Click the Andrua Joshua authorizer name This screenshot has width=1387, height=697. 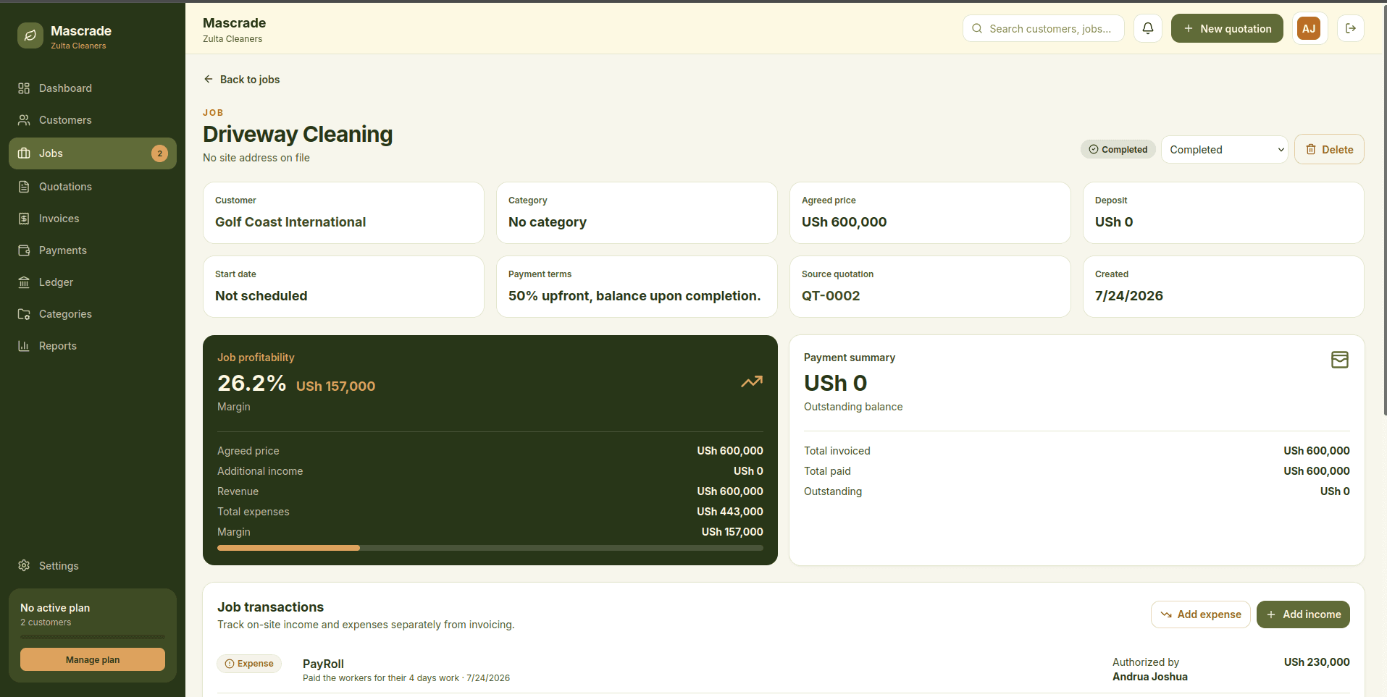point(1150,677)
